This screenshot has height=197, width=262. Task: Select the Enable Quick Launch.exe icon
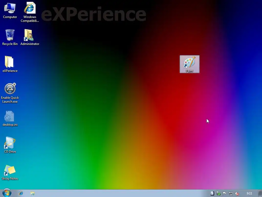click(x=10, y=93)
